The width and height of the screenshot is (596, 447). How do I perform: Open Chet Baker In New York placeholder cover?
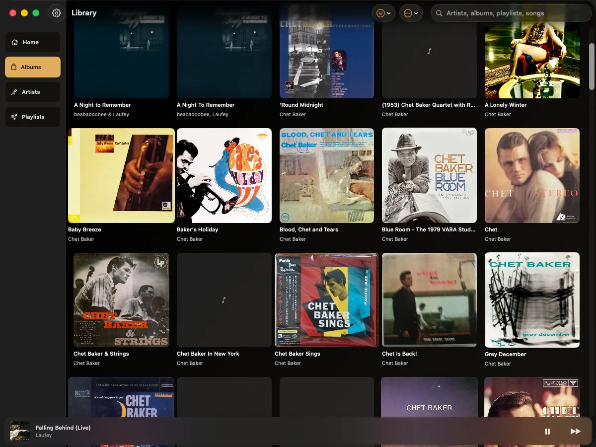click(x=224, y=300)
